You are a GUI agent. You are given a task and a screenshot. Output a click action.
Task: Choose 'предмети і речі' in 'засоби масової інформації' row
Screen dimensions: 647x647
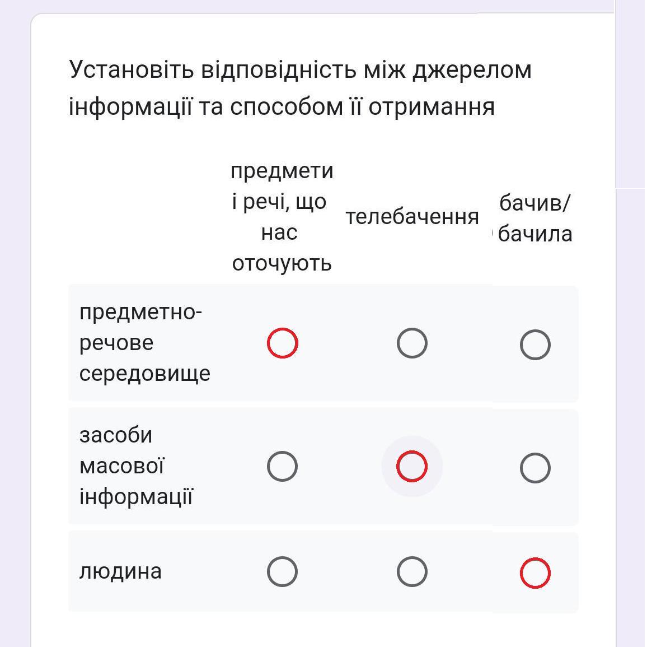coord(282,466)
